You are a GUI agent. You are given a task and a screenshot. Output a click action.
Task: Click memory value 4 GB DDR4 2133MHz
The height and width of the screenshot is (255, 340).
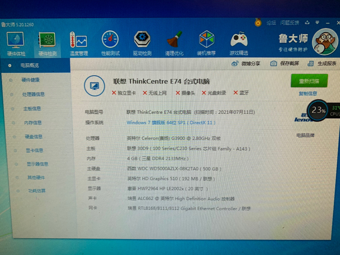pos(158,159)
